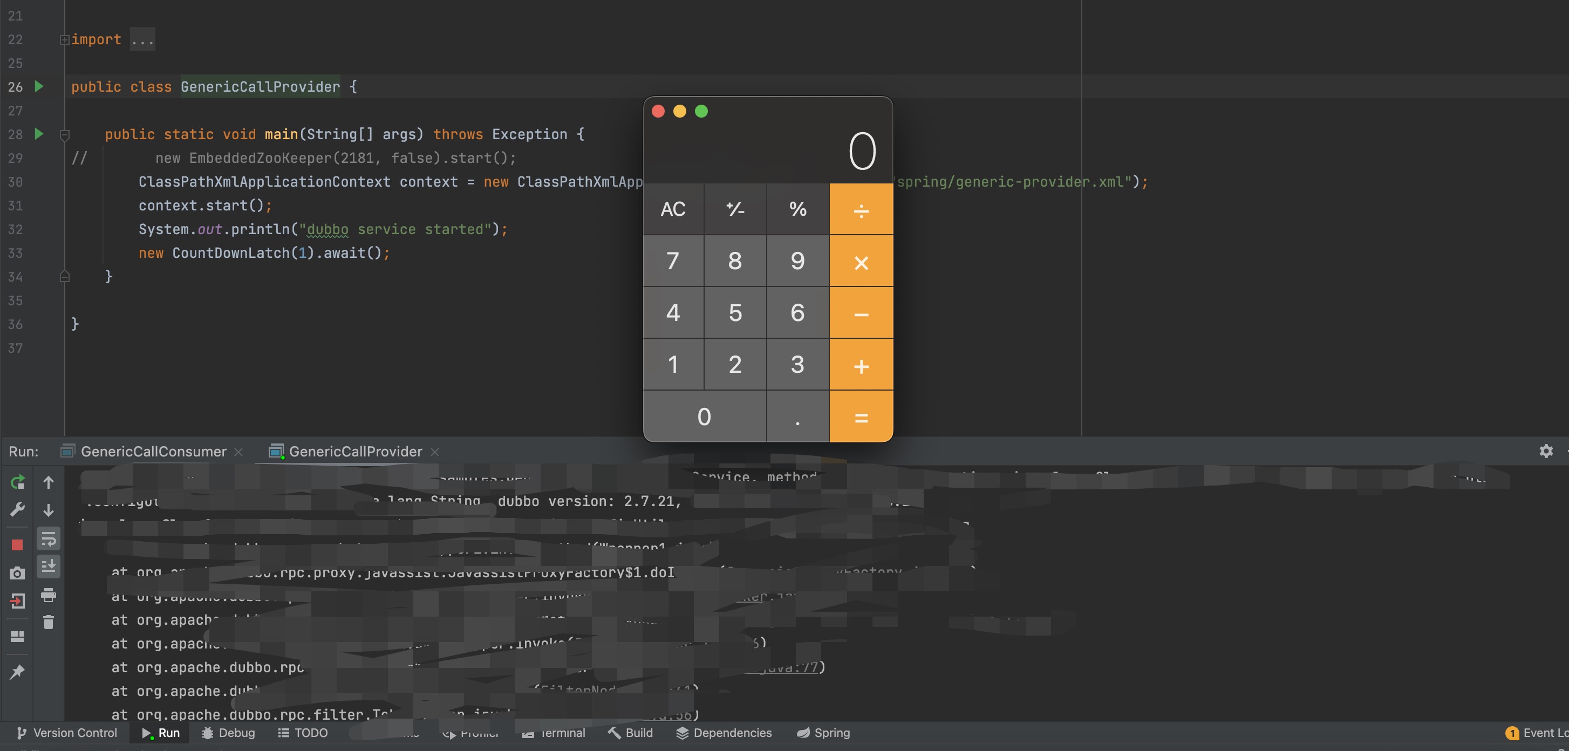Click digit 4 in Calculator
The image size is (1569, 751).
click(x=674, y=313)
